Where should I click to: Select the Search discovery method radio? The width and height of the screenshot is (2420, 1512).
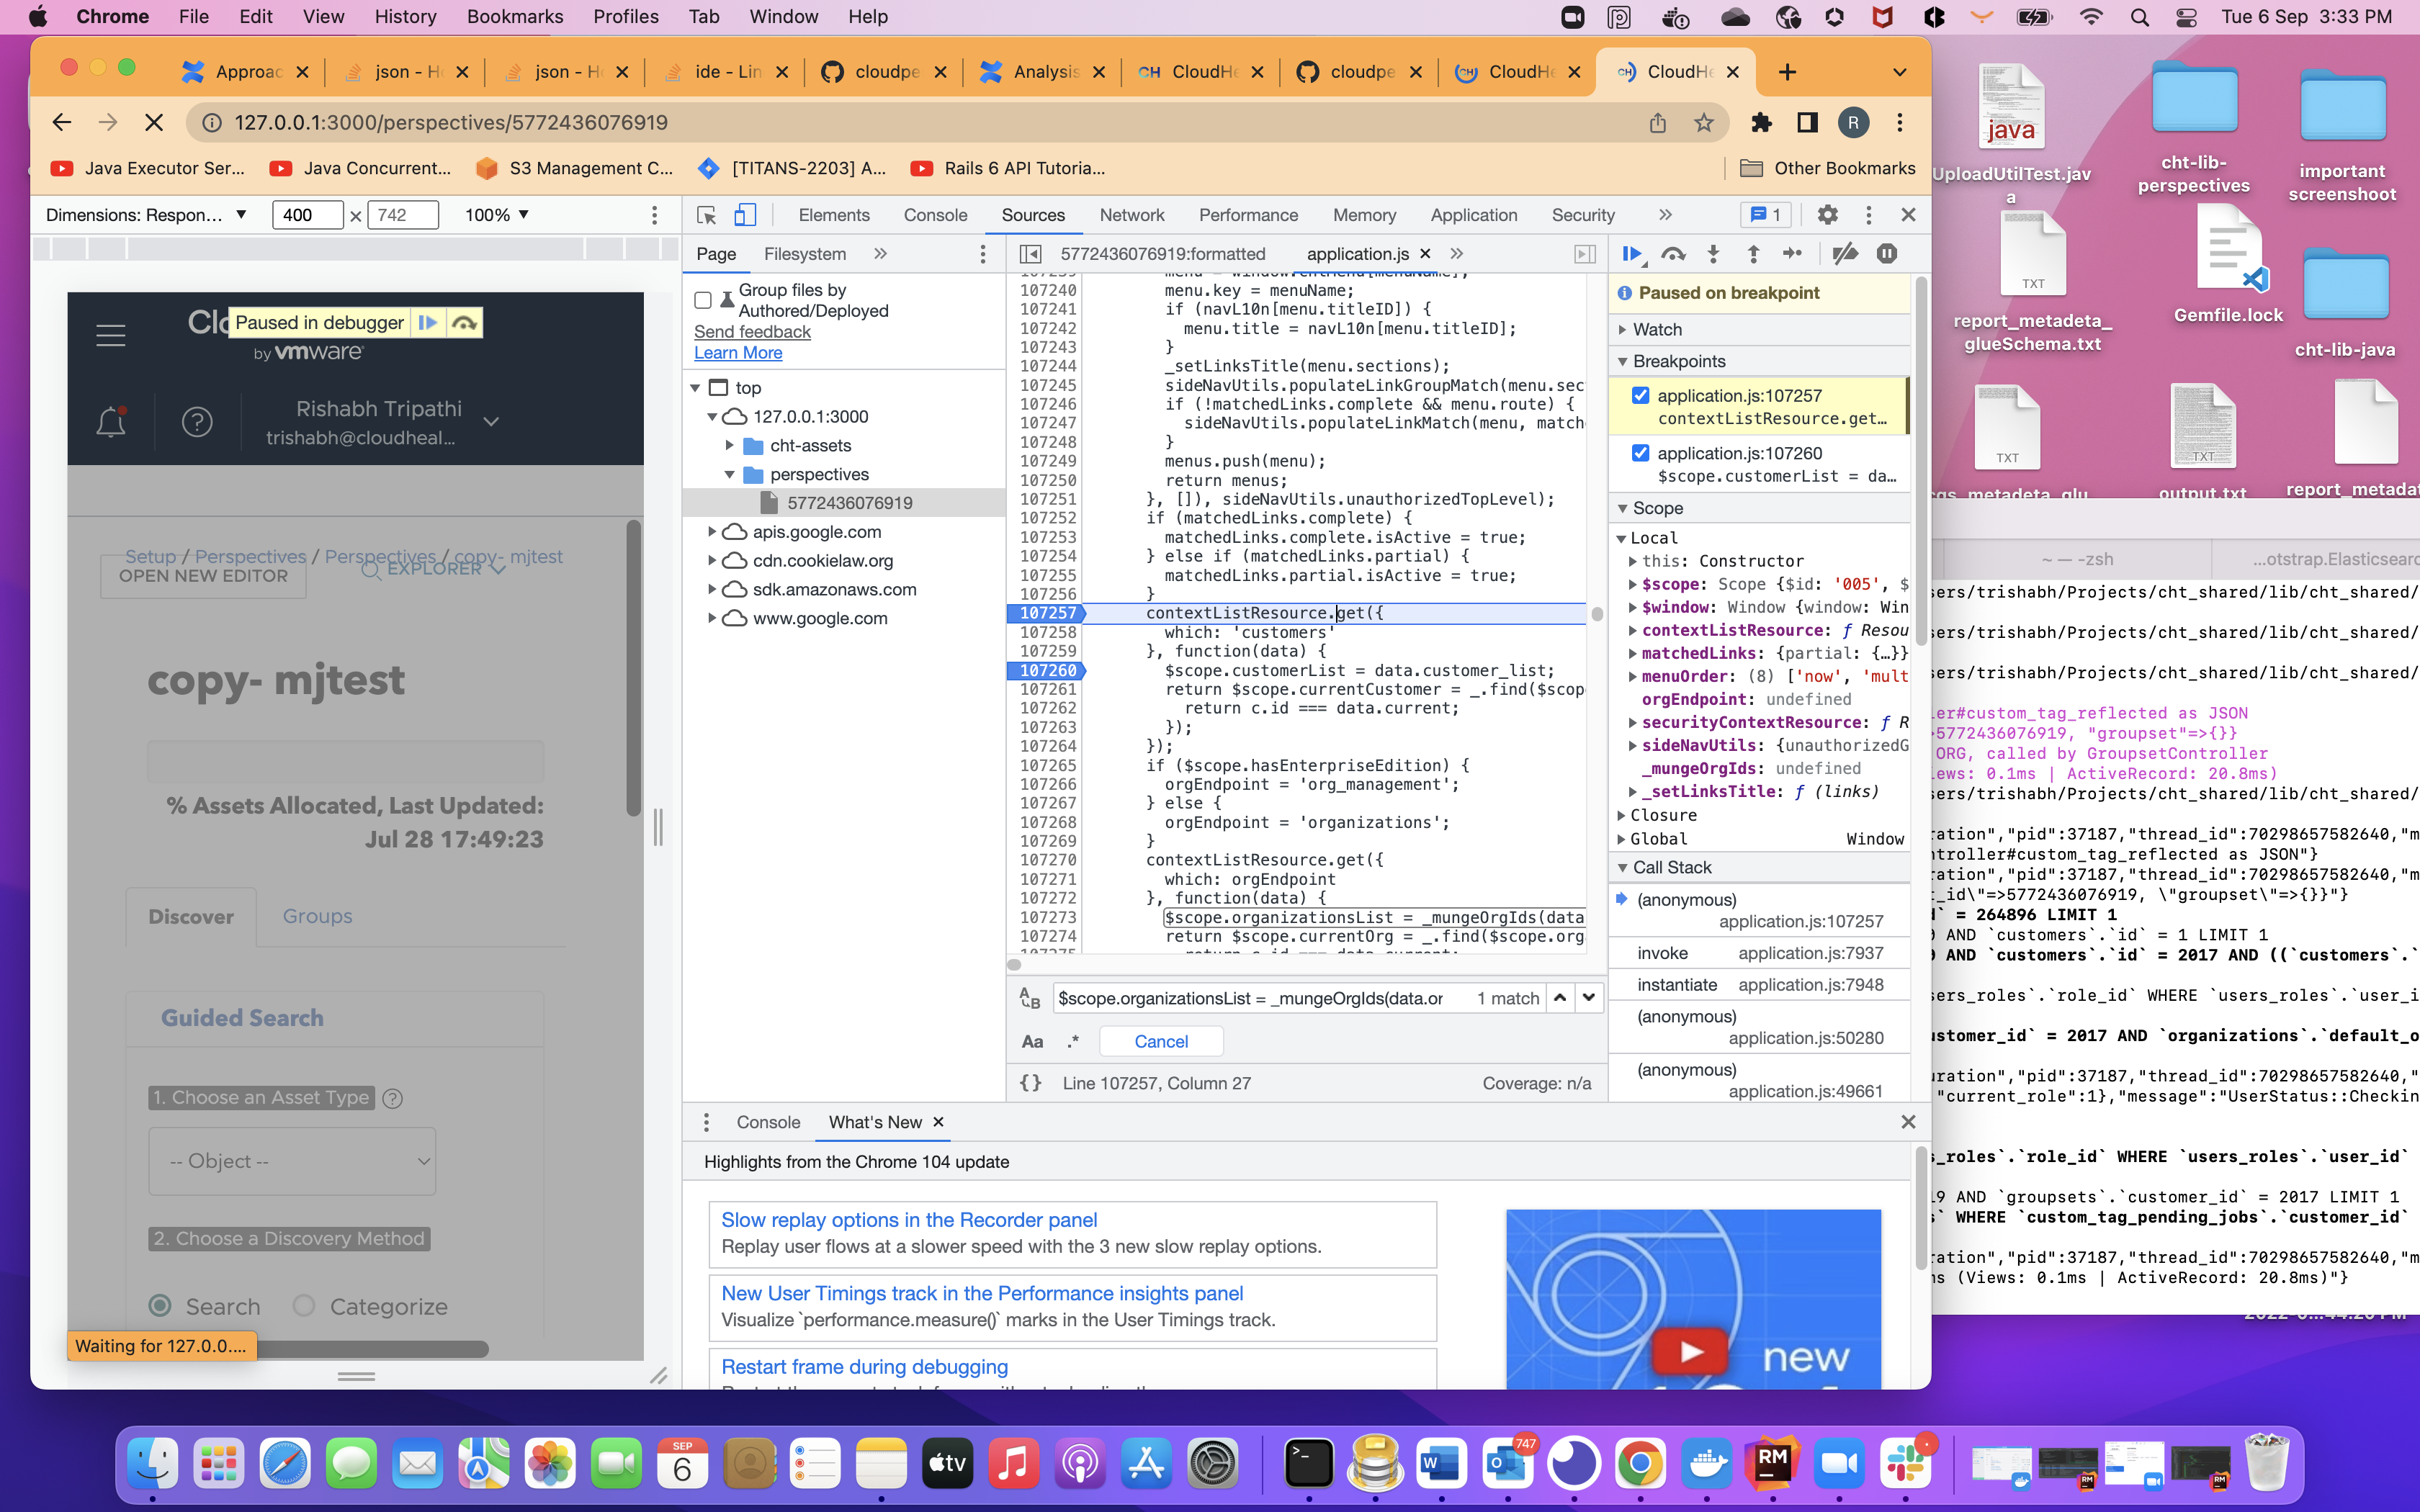coord(160,1305)
